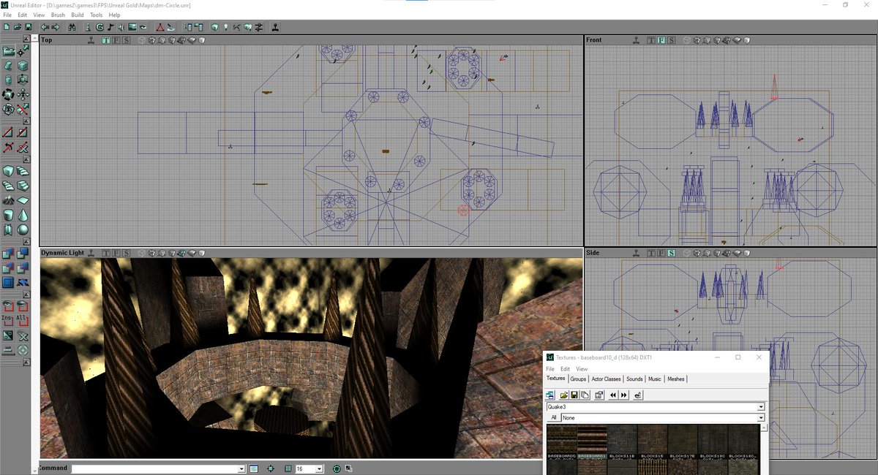Build a Sheet brush from toolbox
Screen dimensions: 878x475
click(23, 199)
